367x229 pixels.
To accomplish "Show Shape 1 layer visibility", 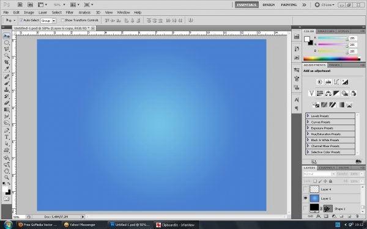I will click(x=305, y=208).
